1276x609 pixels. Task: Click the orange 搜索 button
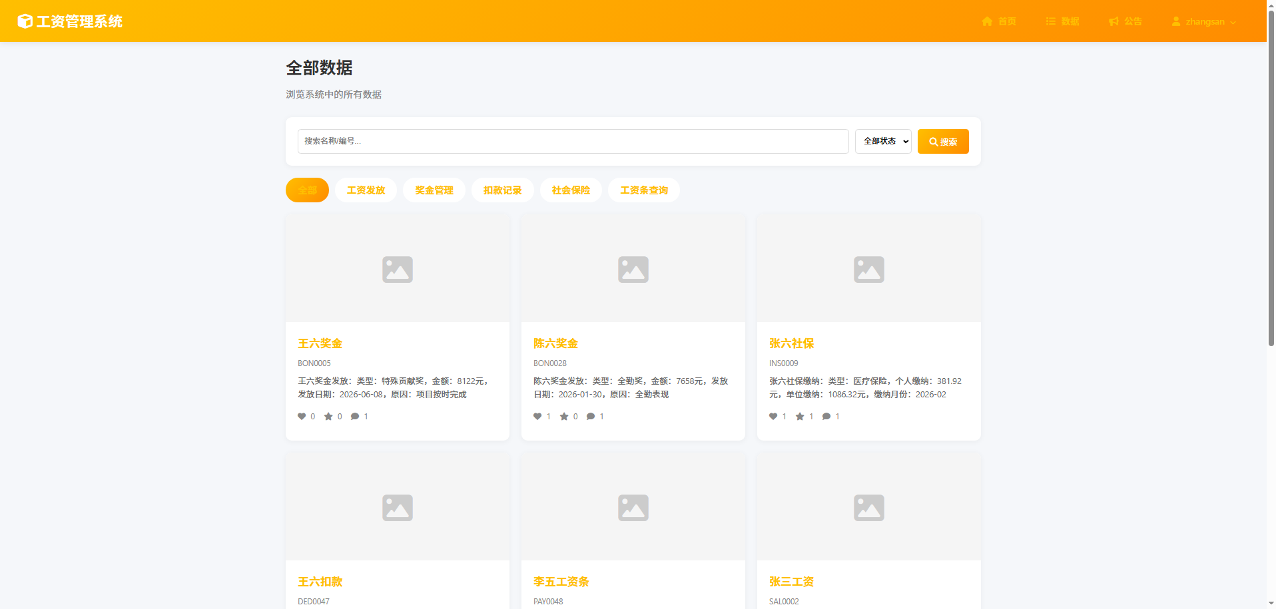(x=943, y=141)
